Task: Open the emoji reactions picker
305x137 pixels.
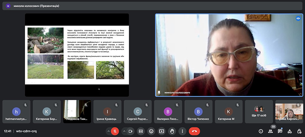Action: [151, 131]
